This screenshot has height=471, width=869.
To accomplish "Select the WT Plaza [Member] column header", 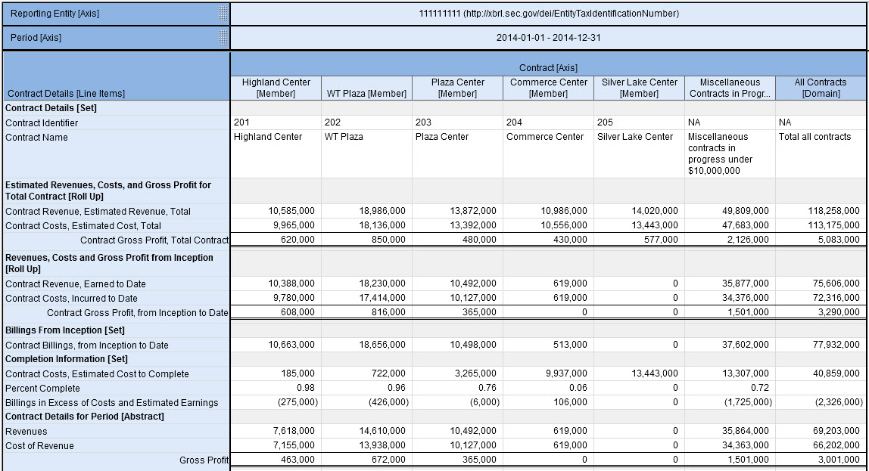I will [x=366, y=94].
